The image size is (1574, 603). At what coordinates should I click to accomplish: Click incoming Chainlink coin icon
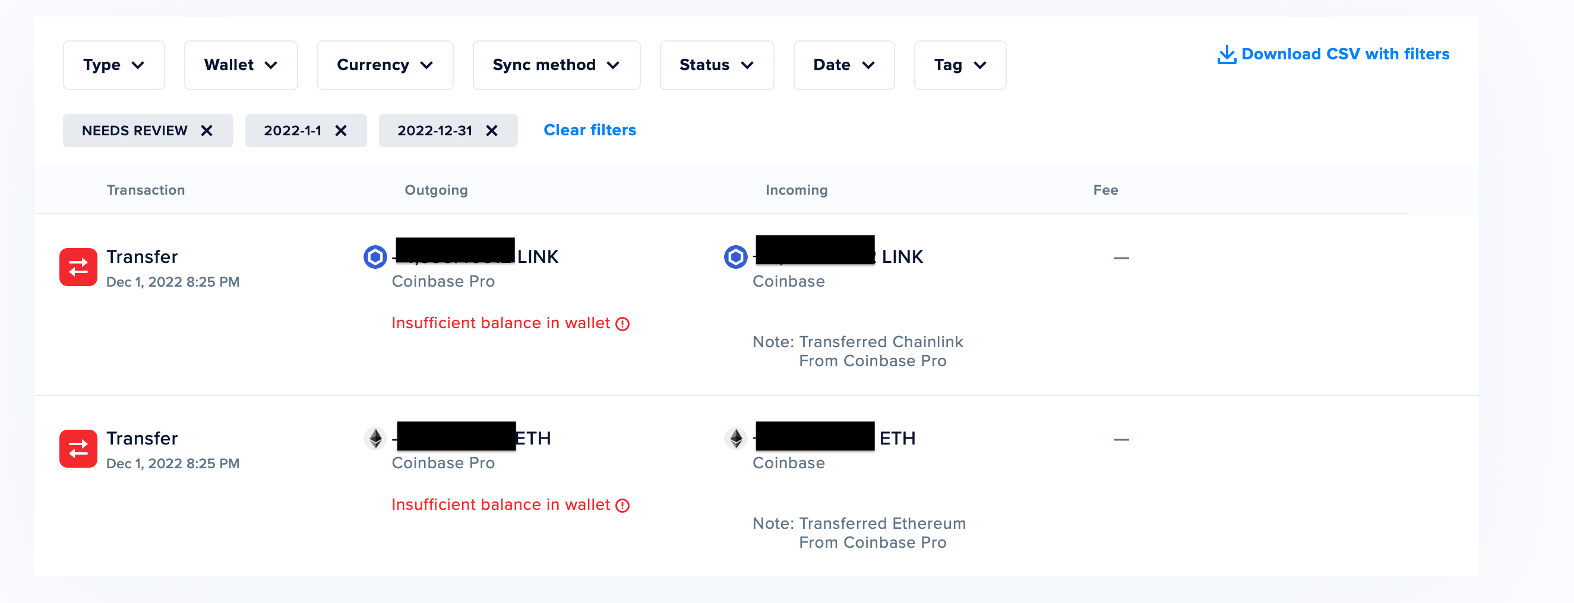[736, 257]
